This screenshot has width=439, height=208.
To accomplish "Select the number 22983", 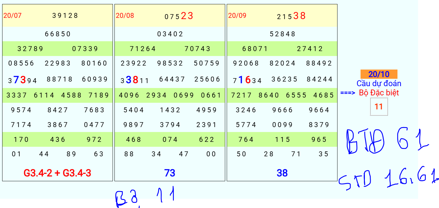I will point(58,63).
